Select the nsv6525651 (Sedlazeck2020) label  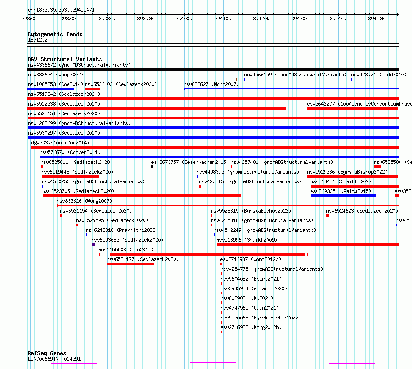(64, 113)
